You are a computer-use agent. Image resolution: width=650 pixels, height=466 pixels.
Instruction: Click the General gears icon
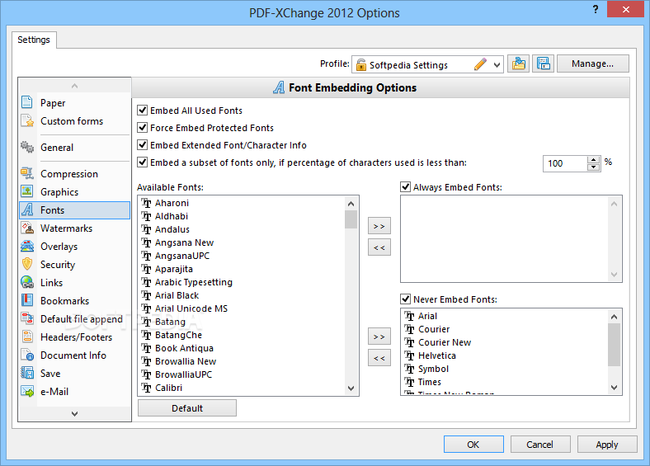(27, 147)
